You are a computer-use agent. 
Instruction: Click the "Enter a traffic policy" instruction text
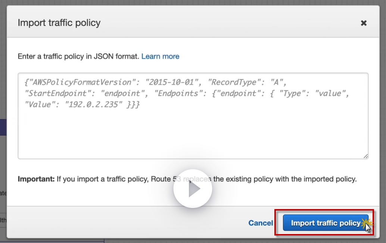point(78,56)
